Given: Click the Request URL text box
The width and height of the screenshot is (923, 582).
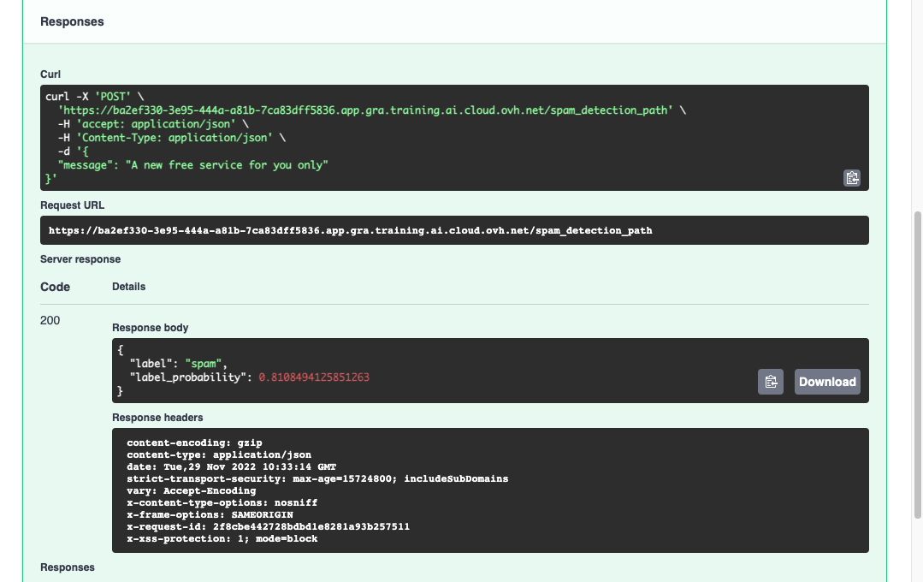Looking at the screenshot, I should coord(350,230).
